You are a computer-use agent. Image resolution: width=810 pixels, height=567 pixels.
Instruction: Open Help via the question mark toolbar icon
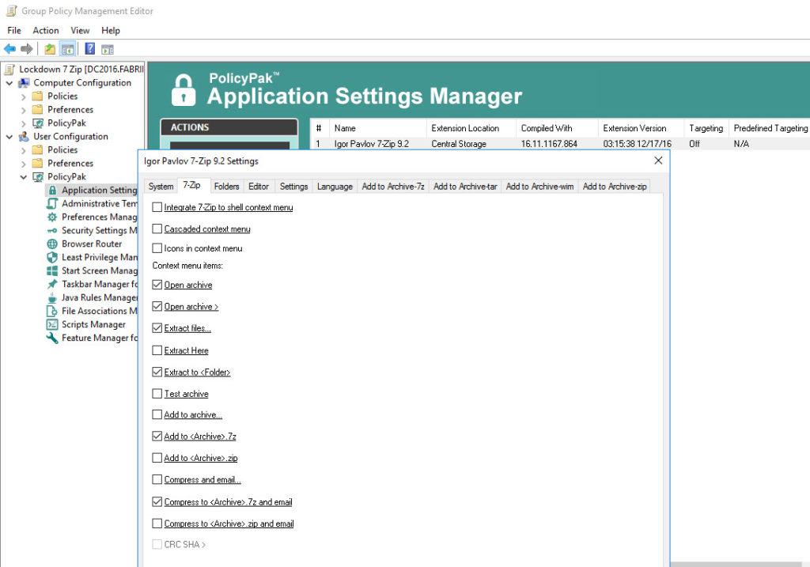90,48
